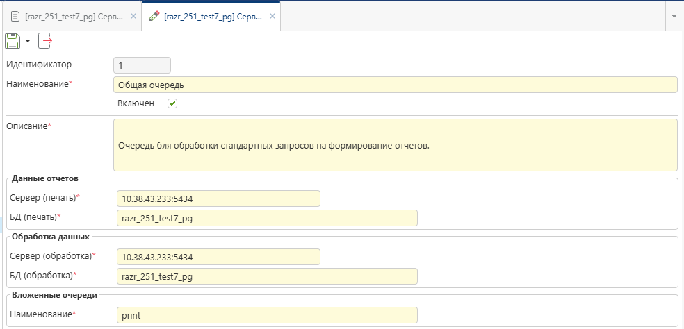Click the Вложенные очереди group heading

click(54, 295)
